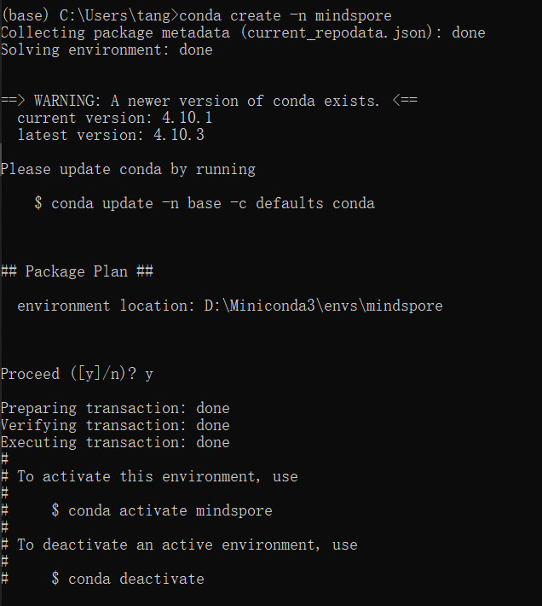
Task: Click the 'Collecting package metadata' line
Action: tap(243, 32)
